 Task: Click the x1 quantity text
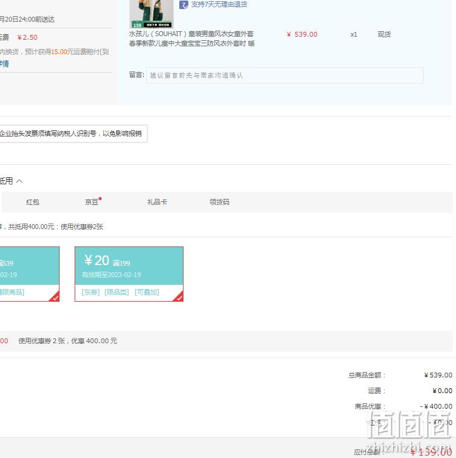(354, 34)
